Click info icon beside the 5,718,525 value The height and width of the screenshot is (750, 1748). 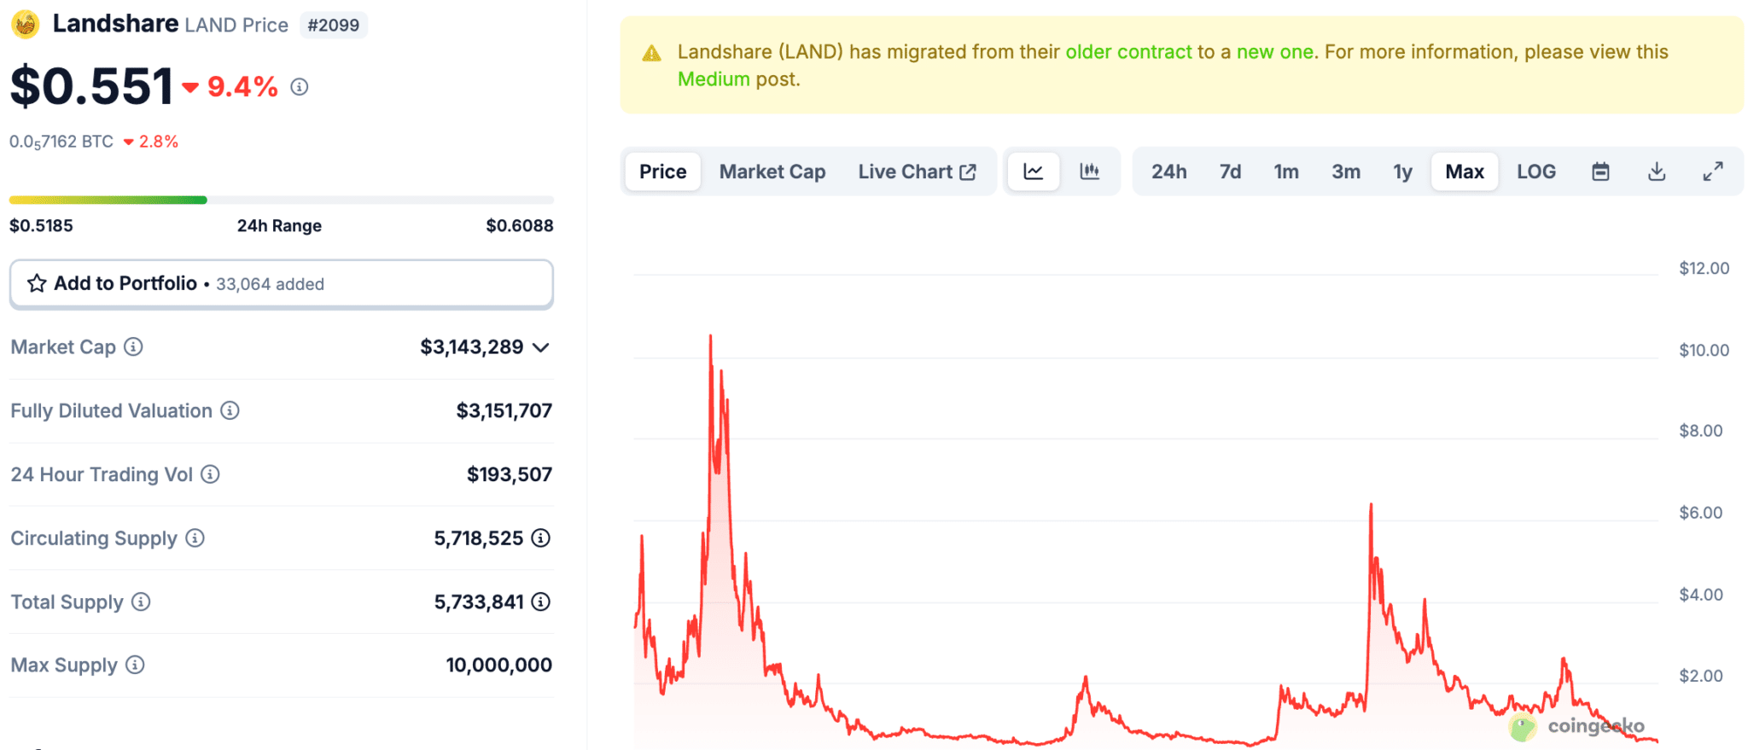pos(540,538)
